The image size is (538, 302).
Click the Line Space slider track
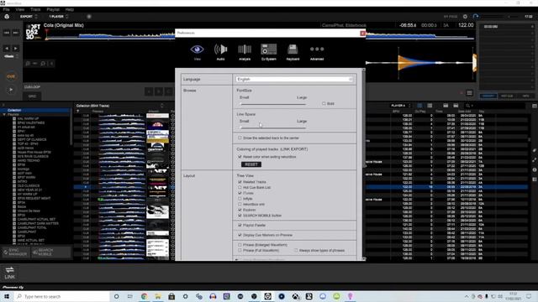[272, 128]
